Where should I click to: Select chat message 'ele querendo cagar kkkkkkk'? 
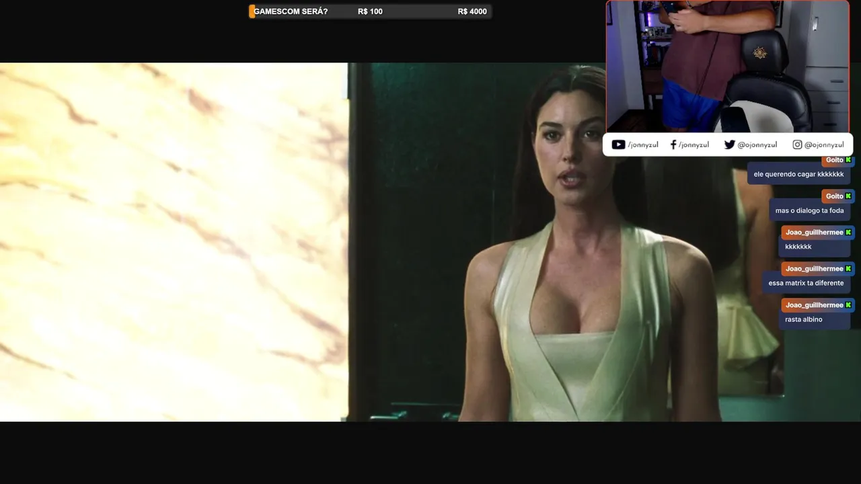tap(798, 174)
